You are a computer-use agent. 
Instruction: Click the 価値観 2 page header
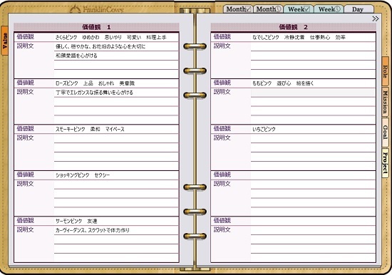tap(293, 27)
